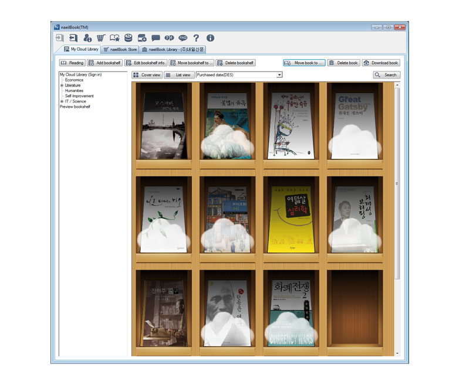Open the FAQ bubble icon
Screen dimensions: 466x385
[183, 38]
